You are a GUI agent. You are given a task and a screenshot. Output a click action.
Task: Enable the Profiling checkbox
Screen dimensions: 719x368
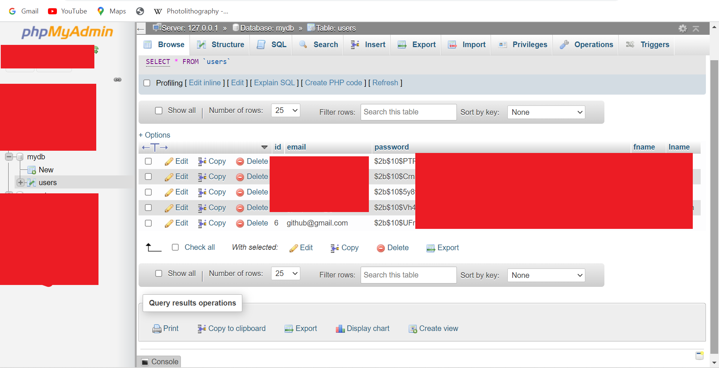pyautogui.click(x=147, y=83)
